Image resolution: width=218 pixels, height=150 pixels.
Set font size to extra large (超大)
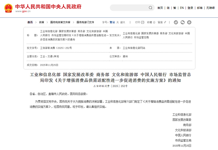click(x=123, y=22)
